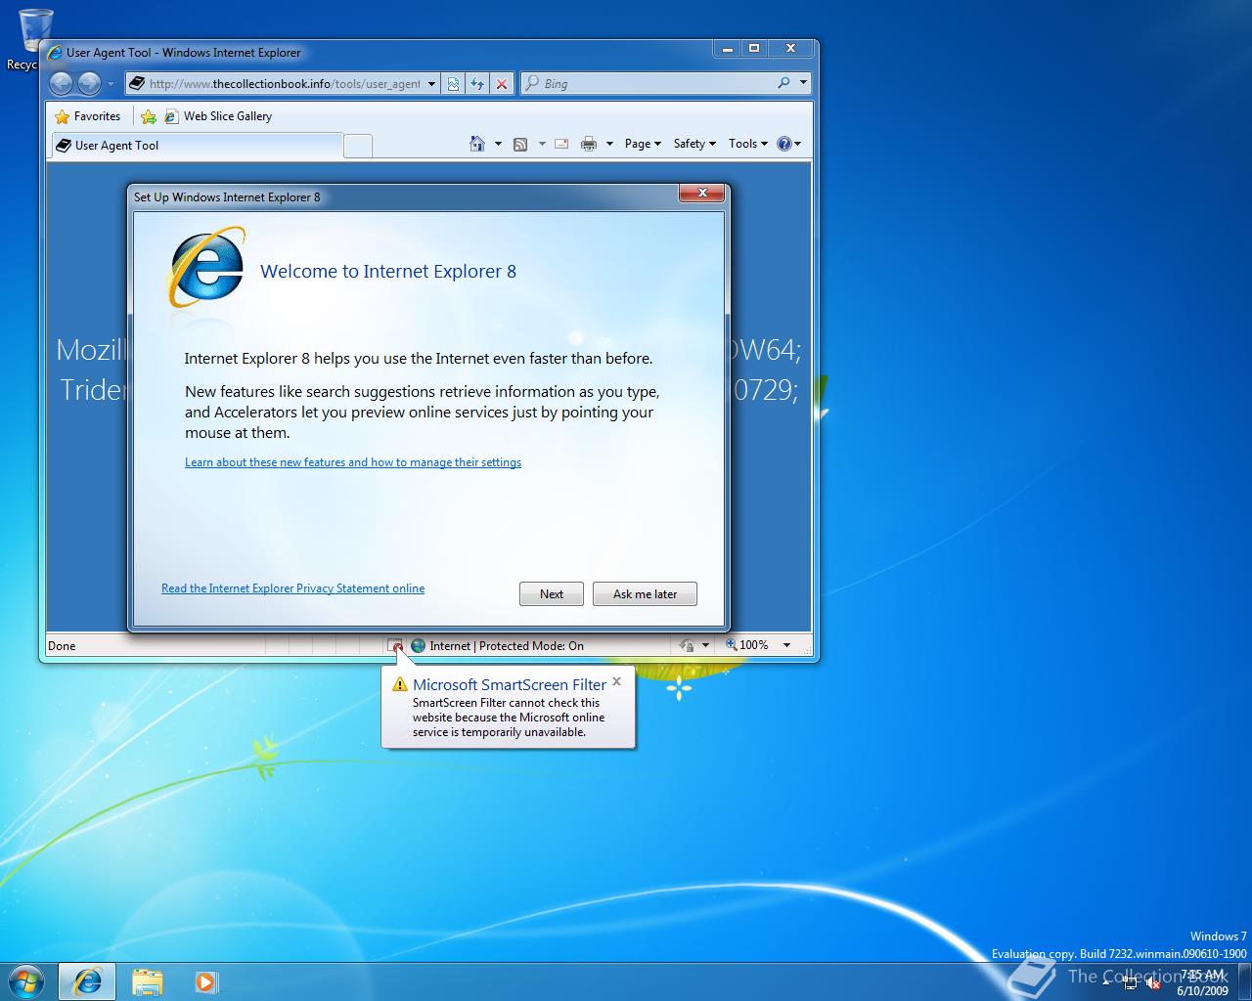
Task: Go forward using the browser Forward arrow
Action: pyautogui.click(x=89, y=84)
